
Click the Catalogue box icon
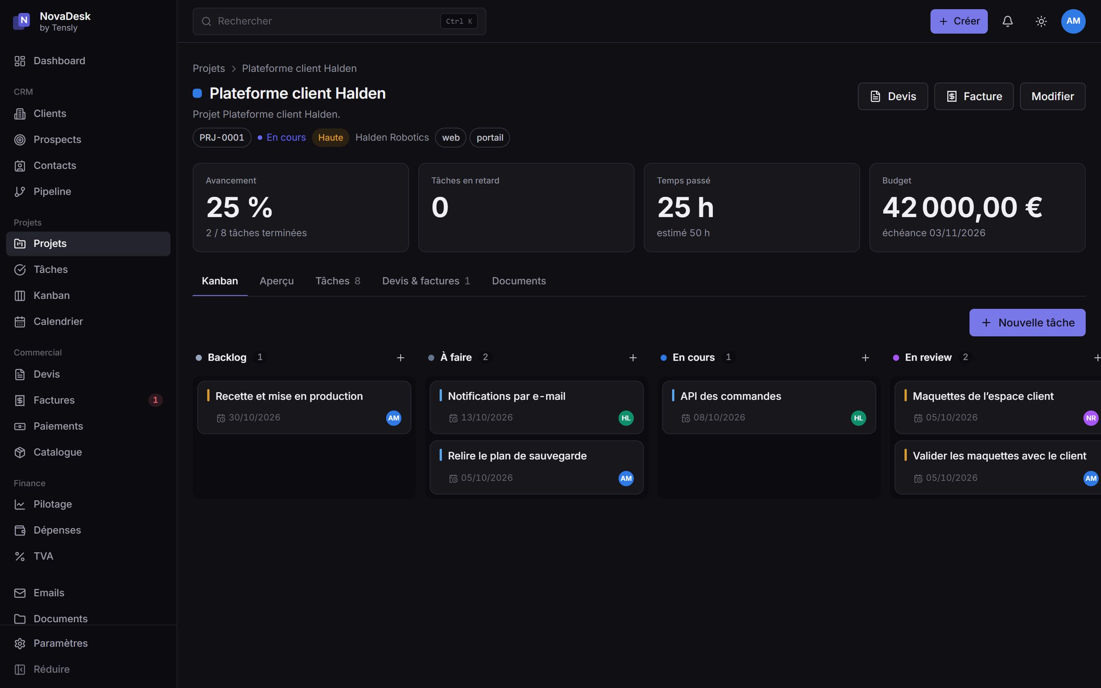(20, 452)
